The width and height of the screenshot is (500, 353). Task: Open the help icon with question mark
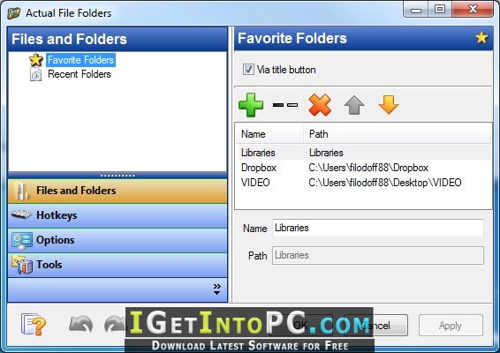pos(34,325)
